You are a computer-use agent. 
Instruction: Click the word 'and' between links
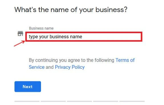tap(50, 67)
